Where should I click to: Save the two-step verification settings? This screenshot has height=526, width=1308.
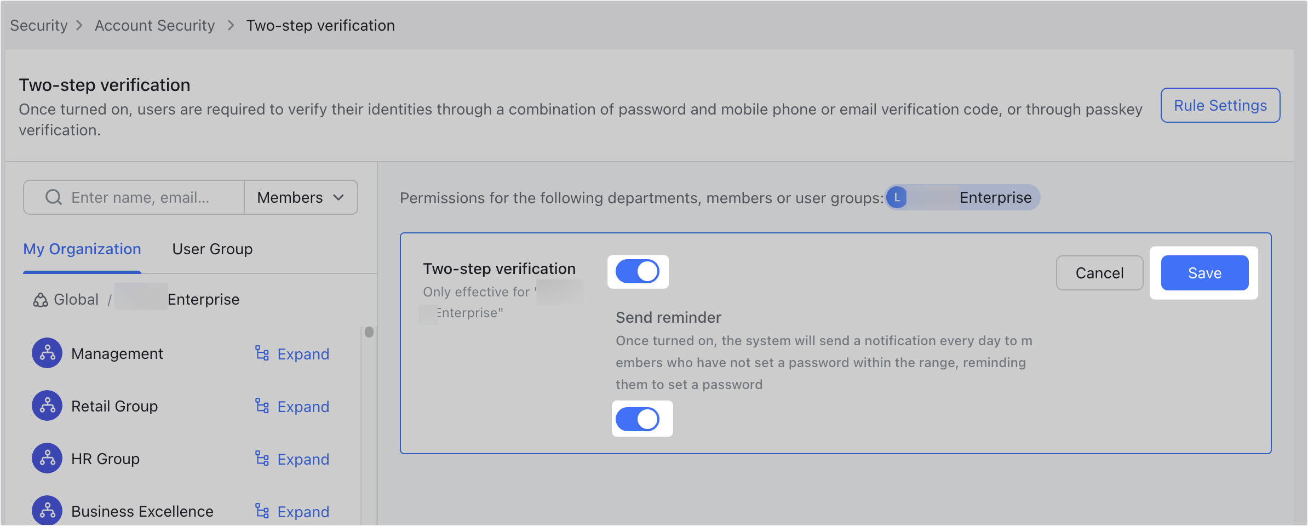click(x=1204, y=272)
